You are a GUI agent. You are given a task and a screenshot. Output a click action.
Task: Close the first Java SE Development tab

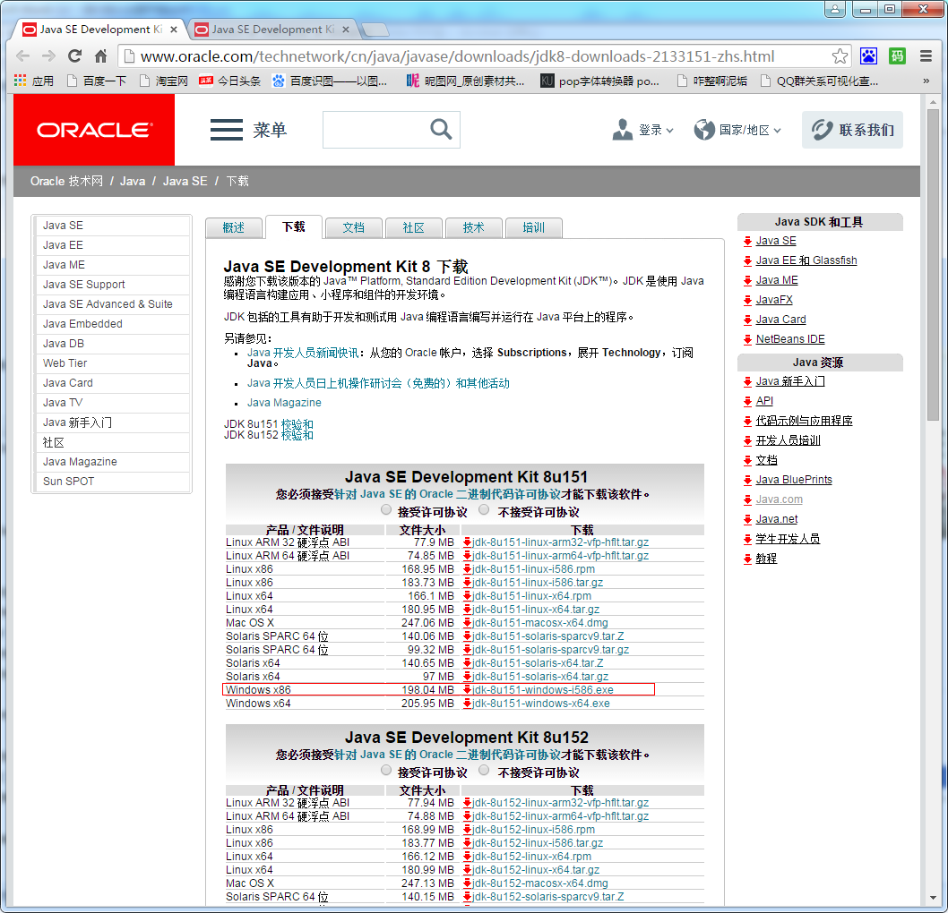(x=174, y=29)
